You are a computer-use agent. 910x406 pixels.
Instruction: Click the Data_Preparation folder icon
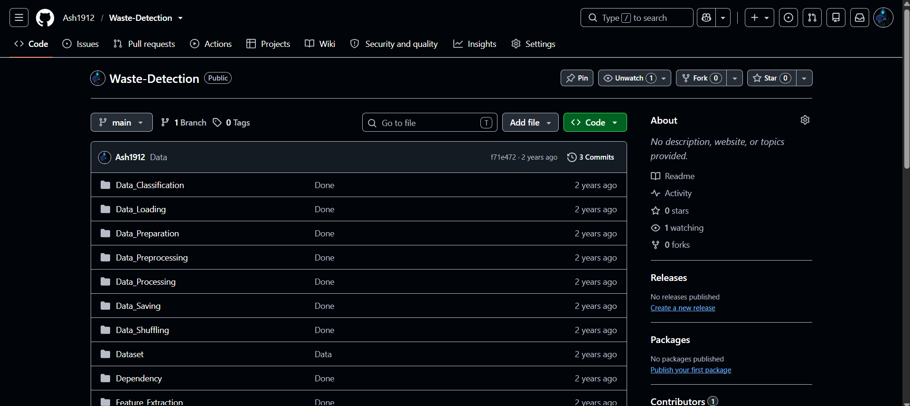pyautogui.click(x=105, y=233)
